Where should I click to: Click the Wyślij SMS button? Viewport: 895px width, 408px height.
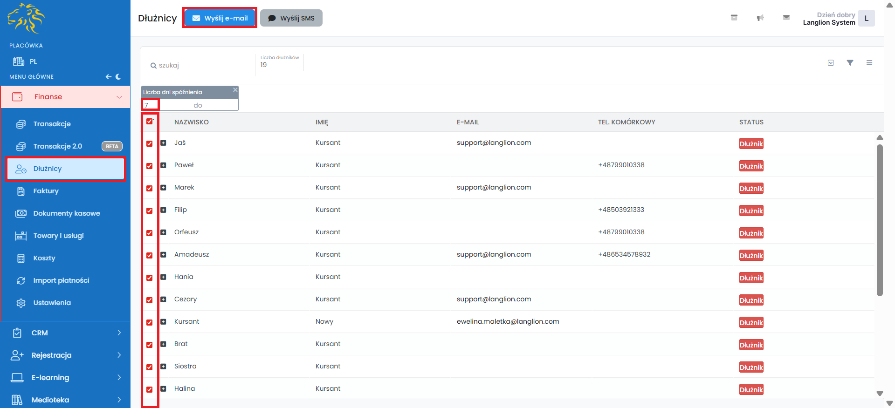point(291,18)
